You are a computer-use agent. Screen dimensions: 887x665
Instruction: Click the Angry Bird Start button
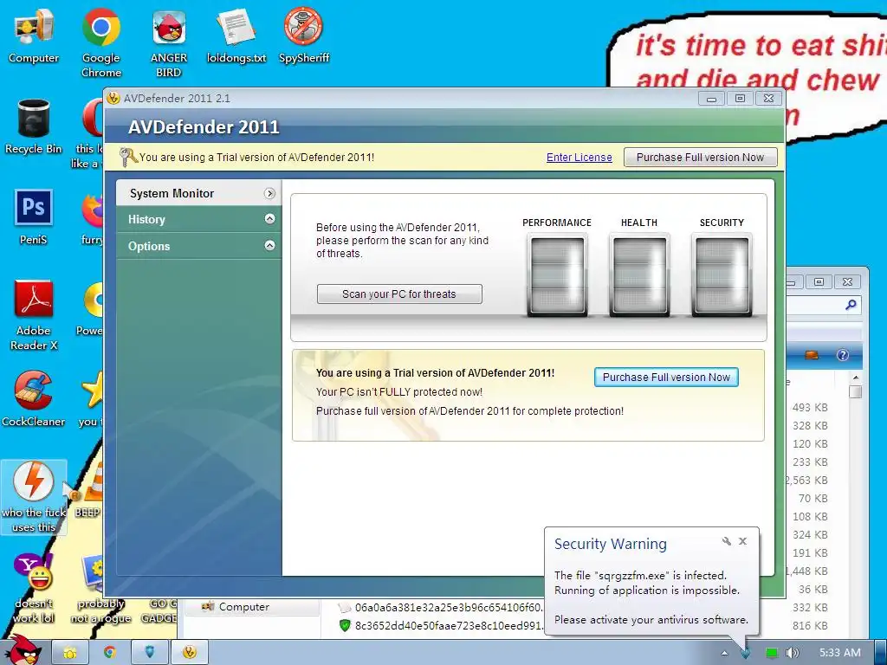coord(23,650)
